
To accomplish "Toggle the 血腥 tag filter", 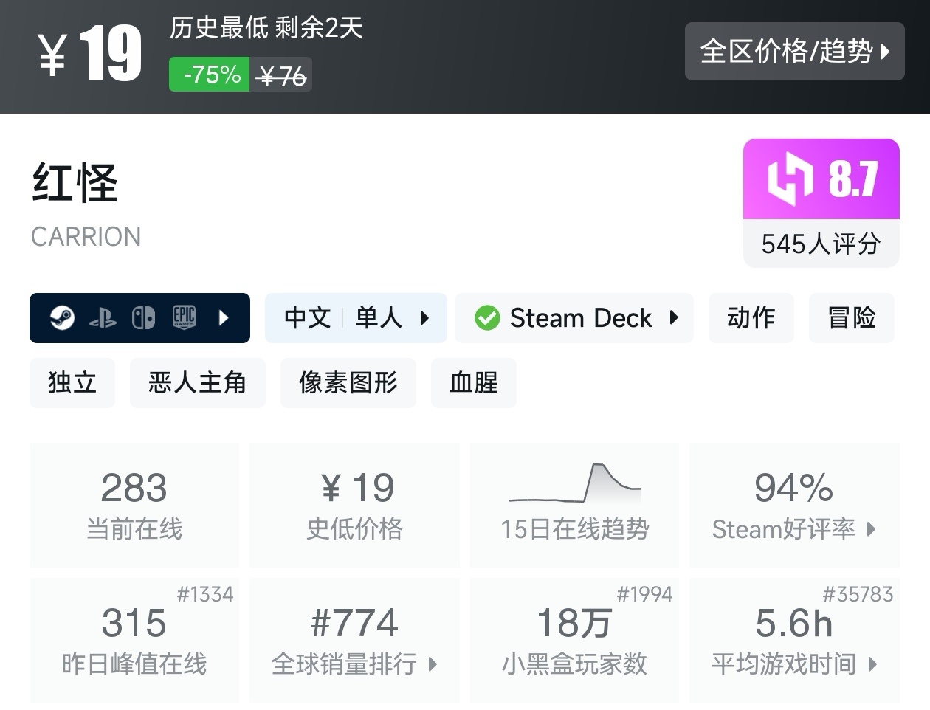I will click(473, 383).
